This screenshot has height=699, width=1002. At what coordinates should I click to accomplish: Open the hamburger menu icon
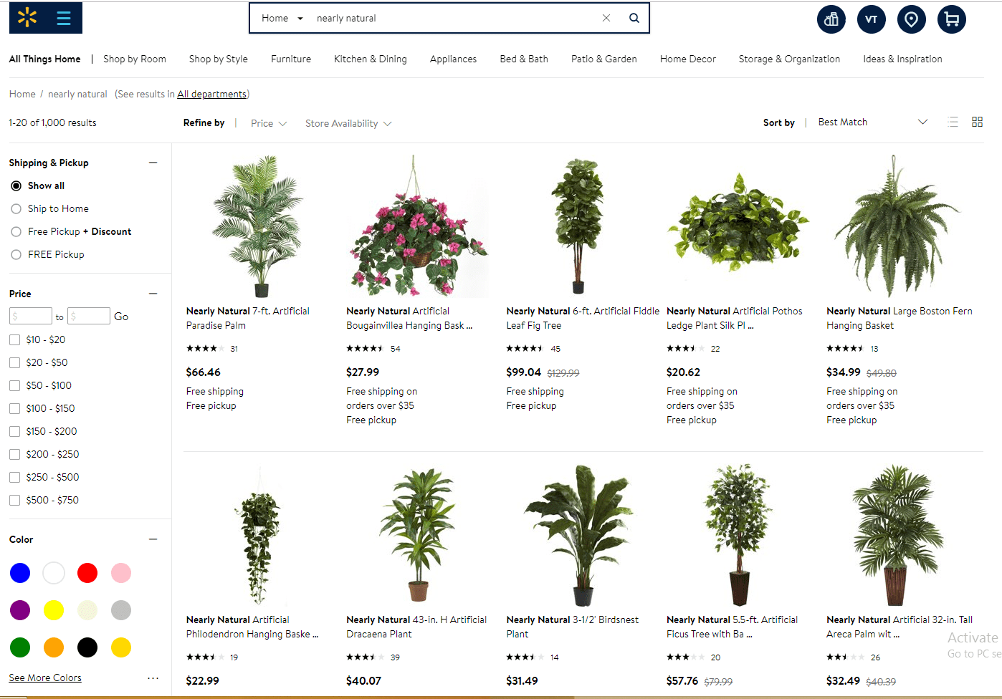click(x=64, y=18)
